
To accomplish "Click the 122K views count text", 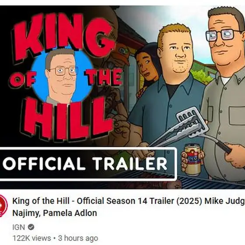I will click(x=31, y=238).
